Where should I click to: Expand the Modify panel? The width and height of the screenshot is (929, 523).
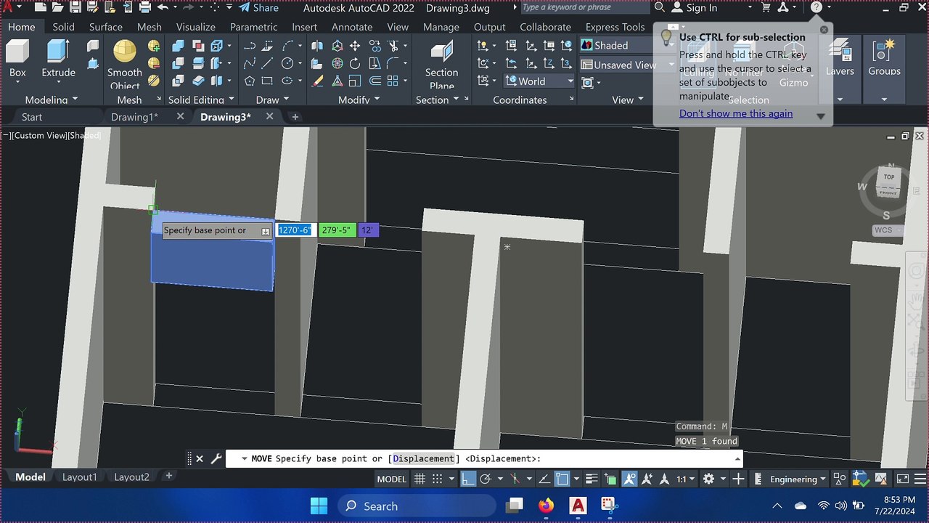(359, 100)
